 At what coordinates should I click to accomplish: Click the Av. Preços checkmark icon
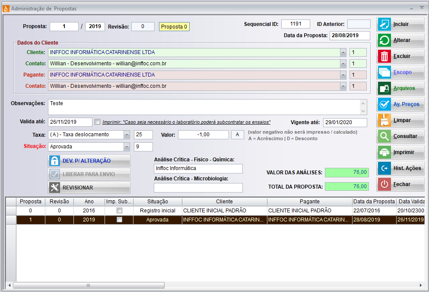click(384, 104)
